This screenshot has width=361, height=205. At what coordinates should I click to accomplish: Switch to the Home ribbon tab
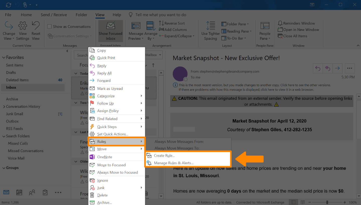pyautogui.click(x=26, y=15)
